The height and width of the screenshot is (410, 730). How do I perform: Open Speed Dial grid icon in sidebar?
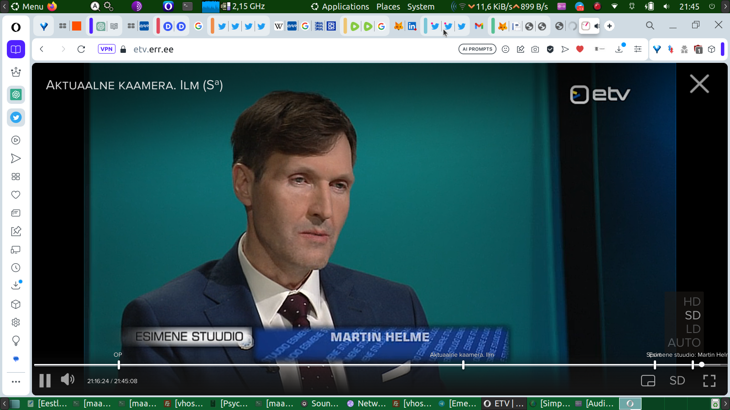(x=16, y=177)
